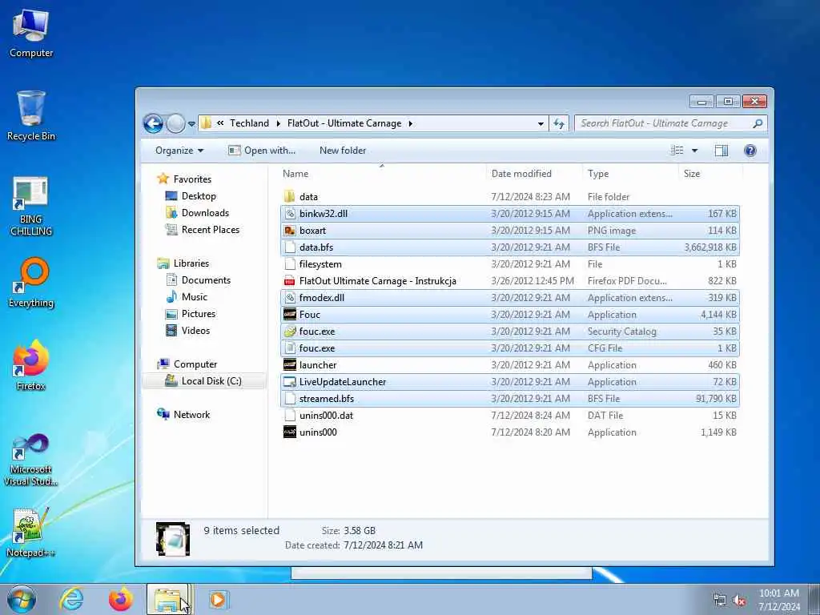Select the Fouc application icon
The image size is (820, 615).
pos(290,314)
